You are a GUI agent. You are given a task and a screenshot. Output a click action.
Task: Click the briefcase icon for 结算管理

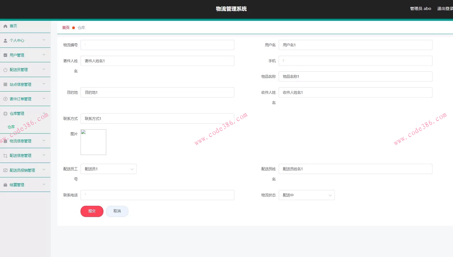(x=5, y=185)
